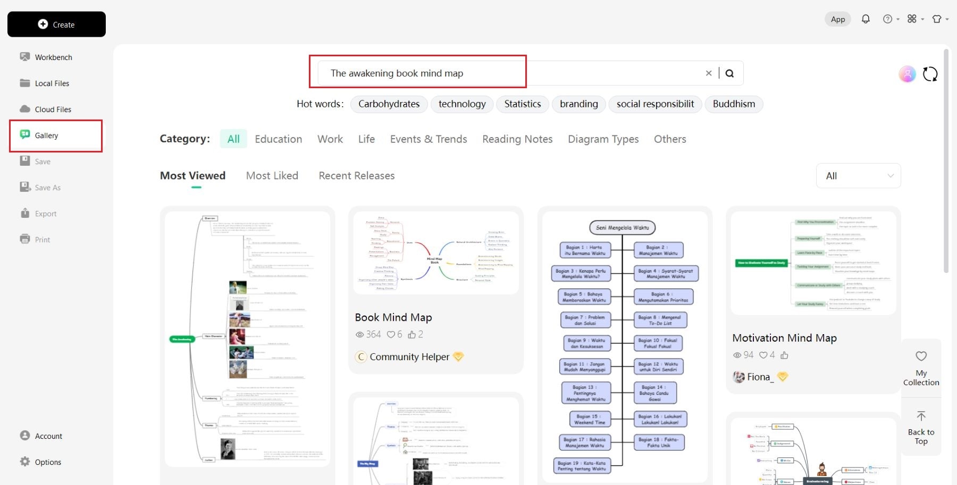Select the Statistics hot word
957x485 pixels.
[523, 104]
